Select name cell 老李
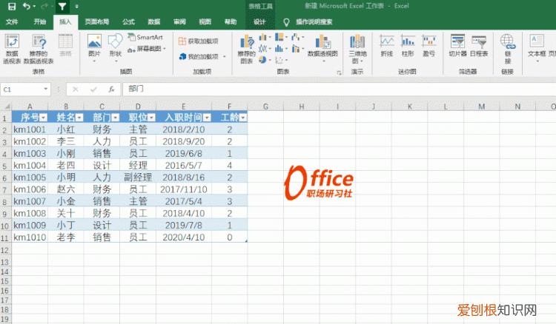 66,237
